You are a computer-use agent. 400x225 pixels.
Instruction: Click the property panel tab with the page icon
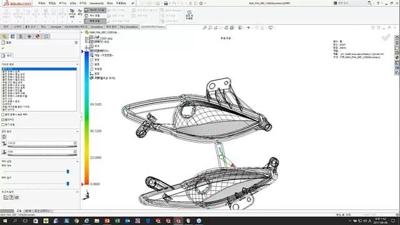pyautogui.click(x=7, y=56)
